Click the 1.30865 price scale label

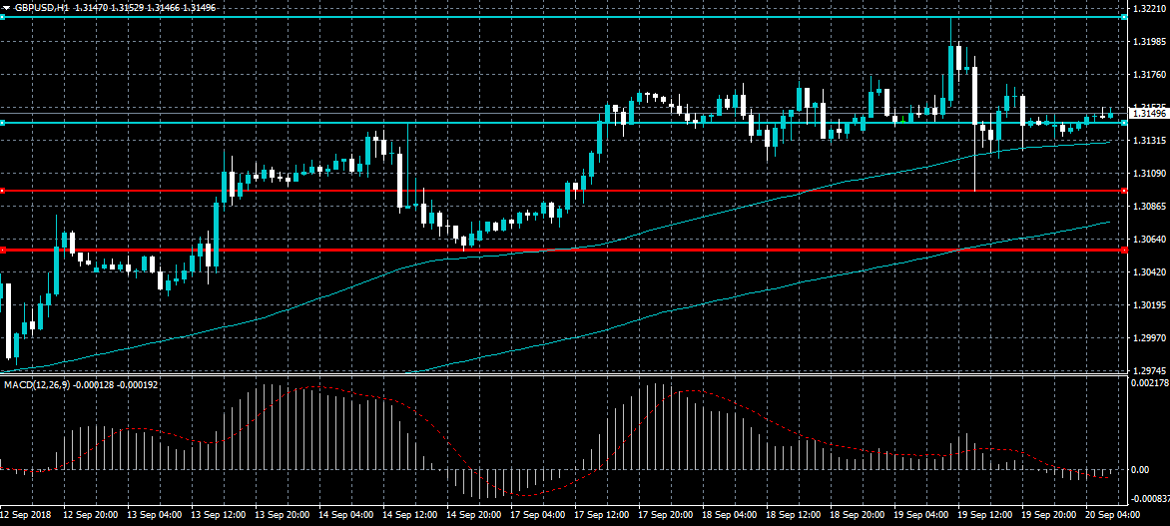point(1148,206)
